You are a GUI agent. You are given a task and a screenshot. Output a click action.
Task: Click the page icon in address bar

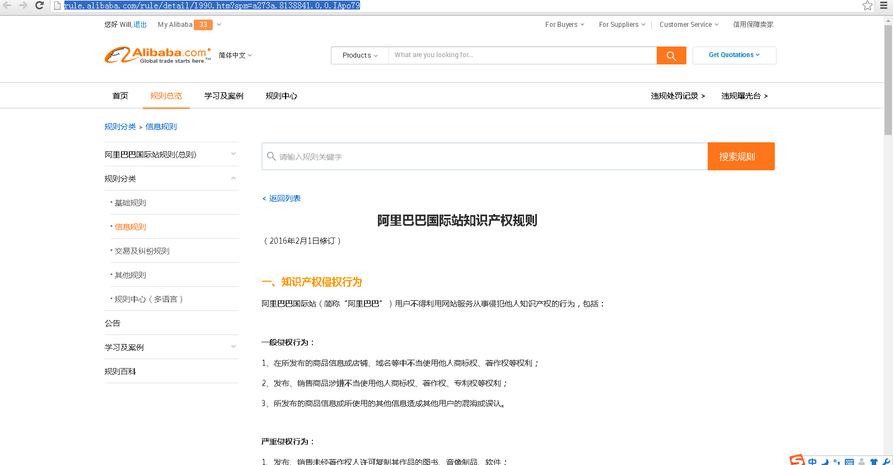click(x=57, y=6)
